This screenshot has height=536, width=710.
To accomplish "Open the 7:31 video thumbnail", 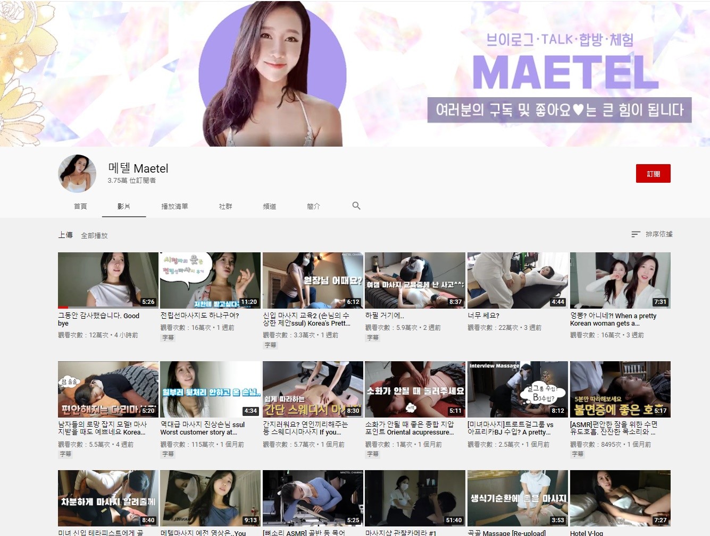I will click(620, 280).
